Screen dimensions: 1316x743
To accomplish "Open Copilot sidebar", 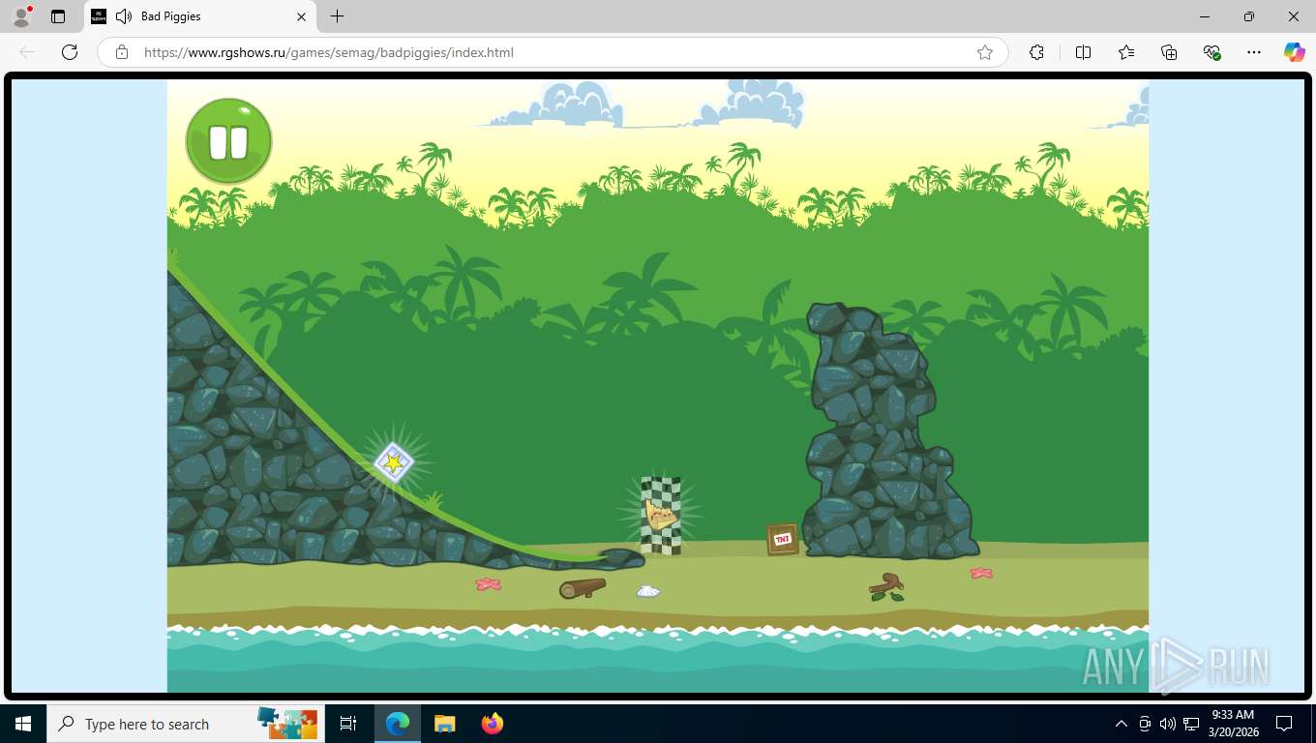I will tap(1295, 52).
